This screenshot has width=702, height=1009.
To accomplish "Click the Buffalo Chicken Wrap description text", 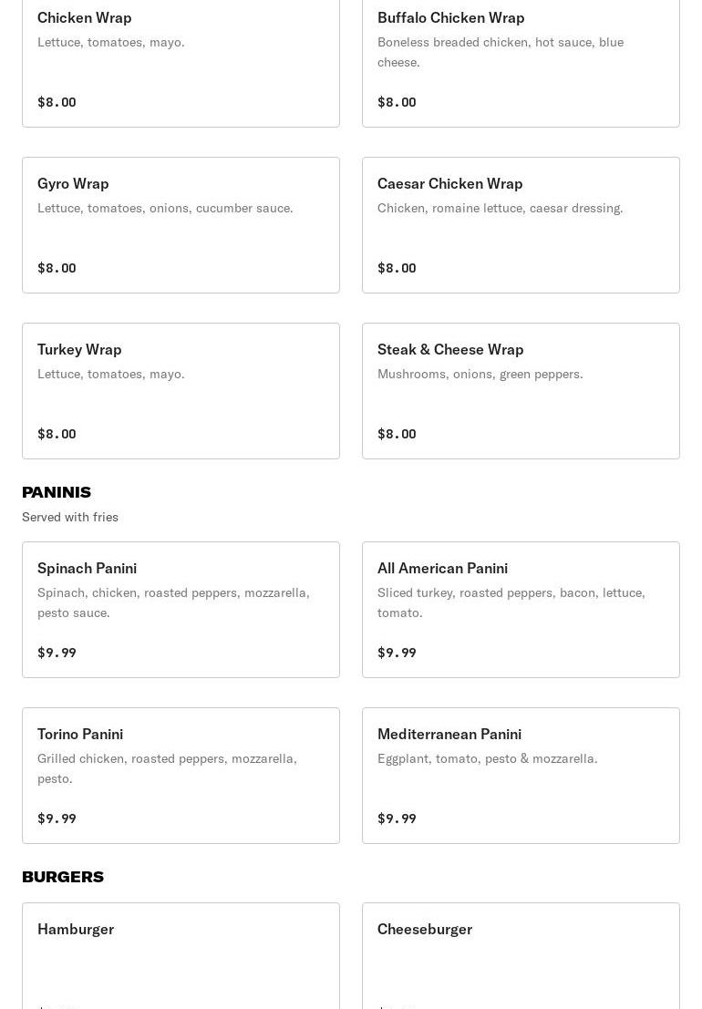I will point(501,52).
